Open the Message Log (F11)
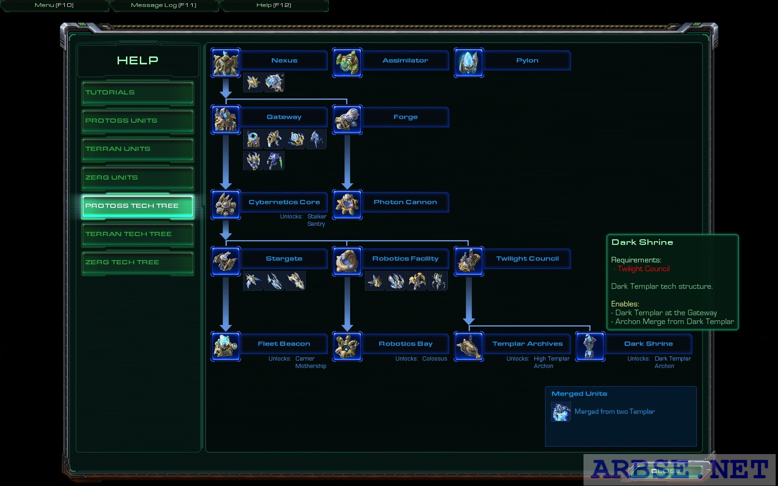 164,5
